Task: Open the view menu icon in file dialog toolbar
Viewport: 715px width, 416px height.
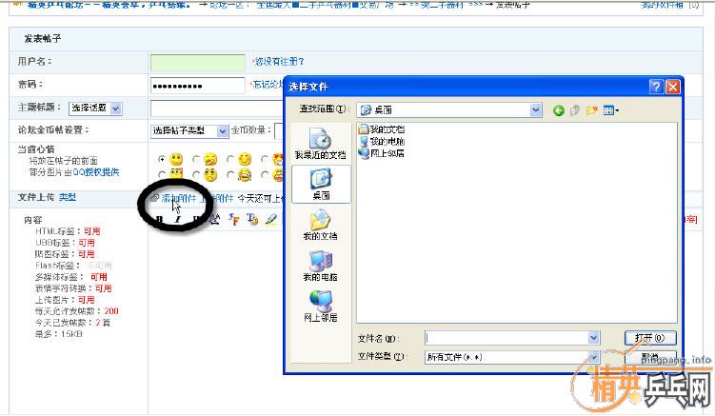Action: (x=610, y=109)
